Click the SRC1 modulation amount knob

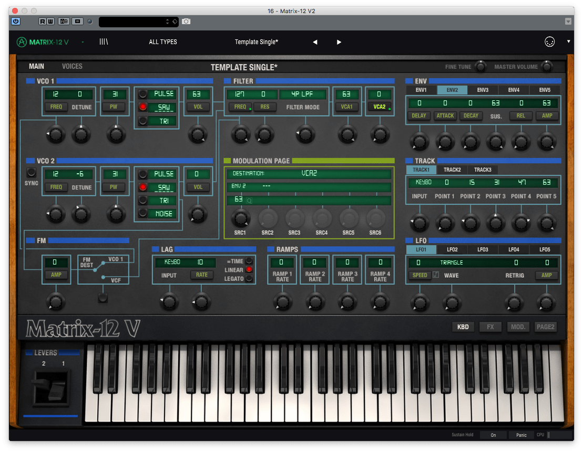[241, 218]
